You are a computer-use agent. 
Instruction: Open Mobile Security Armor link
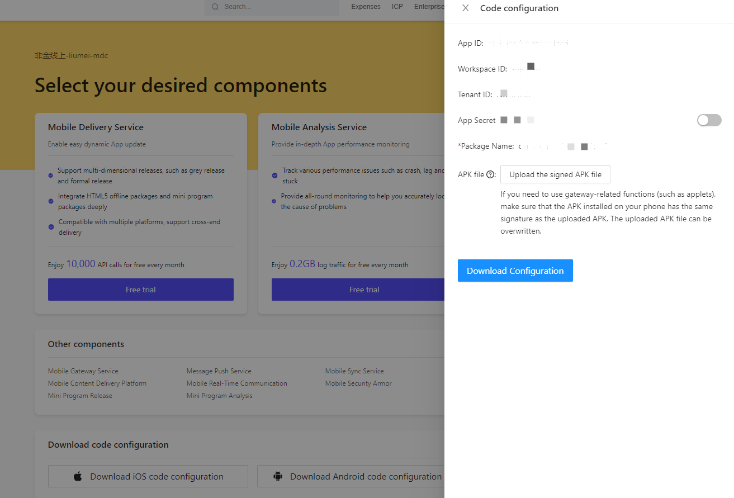[x=358, y=383]
